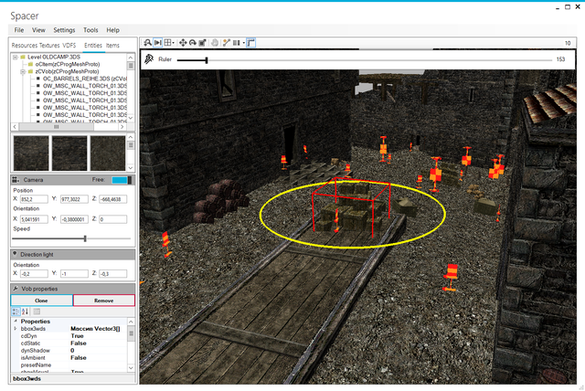Select Level OLDCAMP.3DS root tree row
This screenshot has height=391, width=585.
pyautogui.click(x=54, y=57)
